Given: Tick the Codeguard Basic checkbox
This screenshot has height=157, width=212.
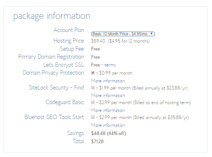Looking at the screenshot, I should [x=93, y=102].
